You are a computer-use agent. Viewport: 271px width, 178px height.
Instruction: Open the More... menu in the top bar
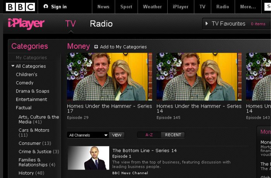click(x=248, y=7)
